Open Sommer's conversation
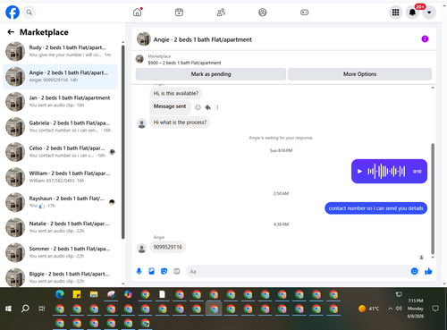The width and height of the screenshot is (447, 330). 60,252
